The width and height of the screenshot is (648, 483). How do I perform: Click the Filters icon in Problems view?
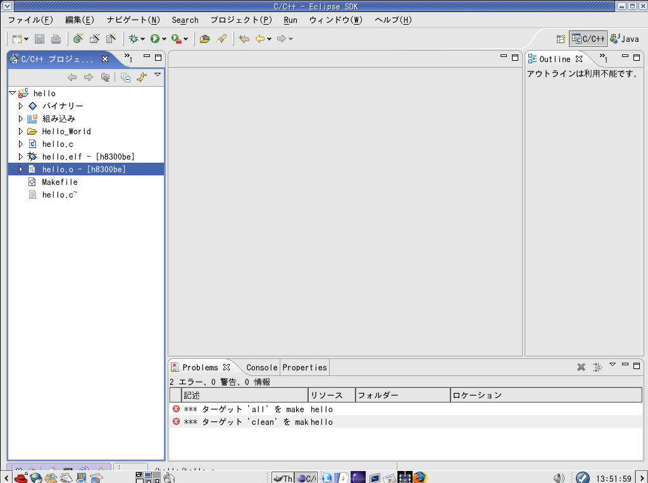click(597, 367)
